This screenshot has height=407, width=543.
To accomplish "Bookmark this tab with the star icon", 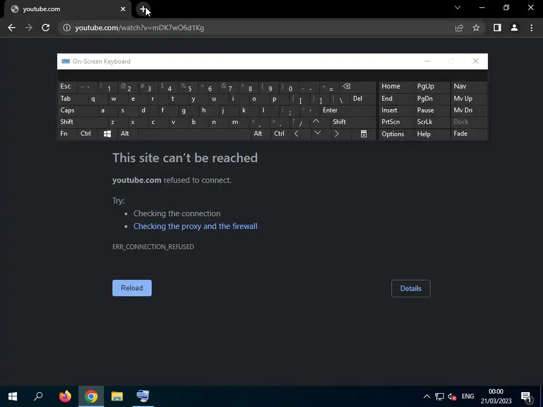I will [x=476, y=28].
